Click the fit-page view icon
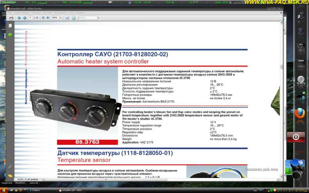This screenshot has width=309, height=193. pos(73,18)
